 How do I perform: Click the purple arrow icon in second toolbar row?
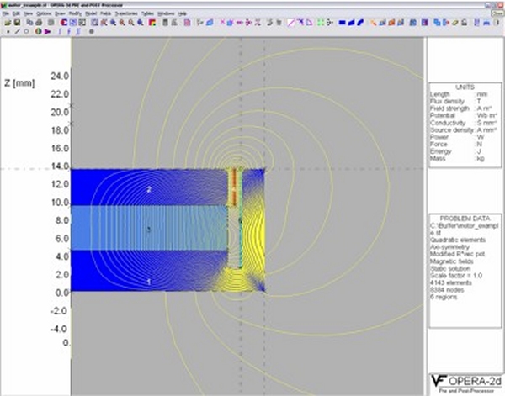click(46, 31)
